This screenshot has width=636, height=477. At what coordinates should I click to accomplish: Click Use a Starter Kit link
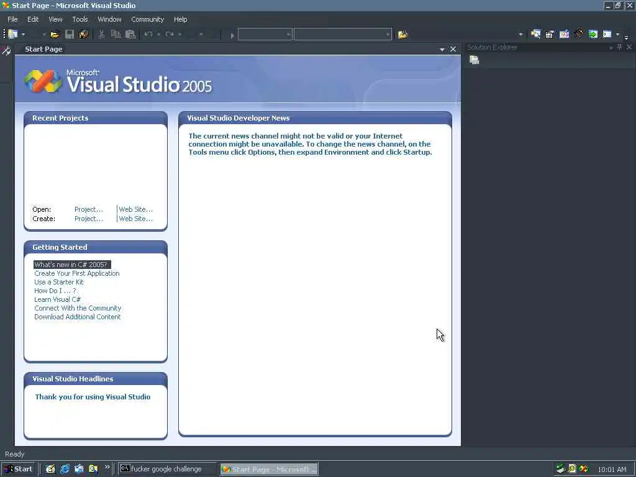click(x=59, y=282)
